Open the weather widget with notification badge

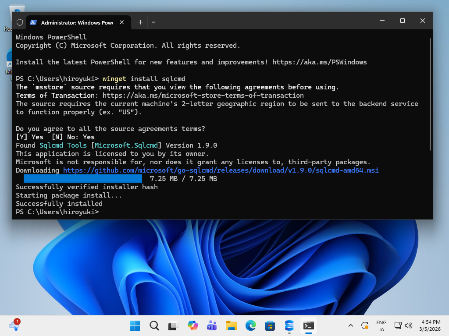pyautogui.click(x=14, y=325)
